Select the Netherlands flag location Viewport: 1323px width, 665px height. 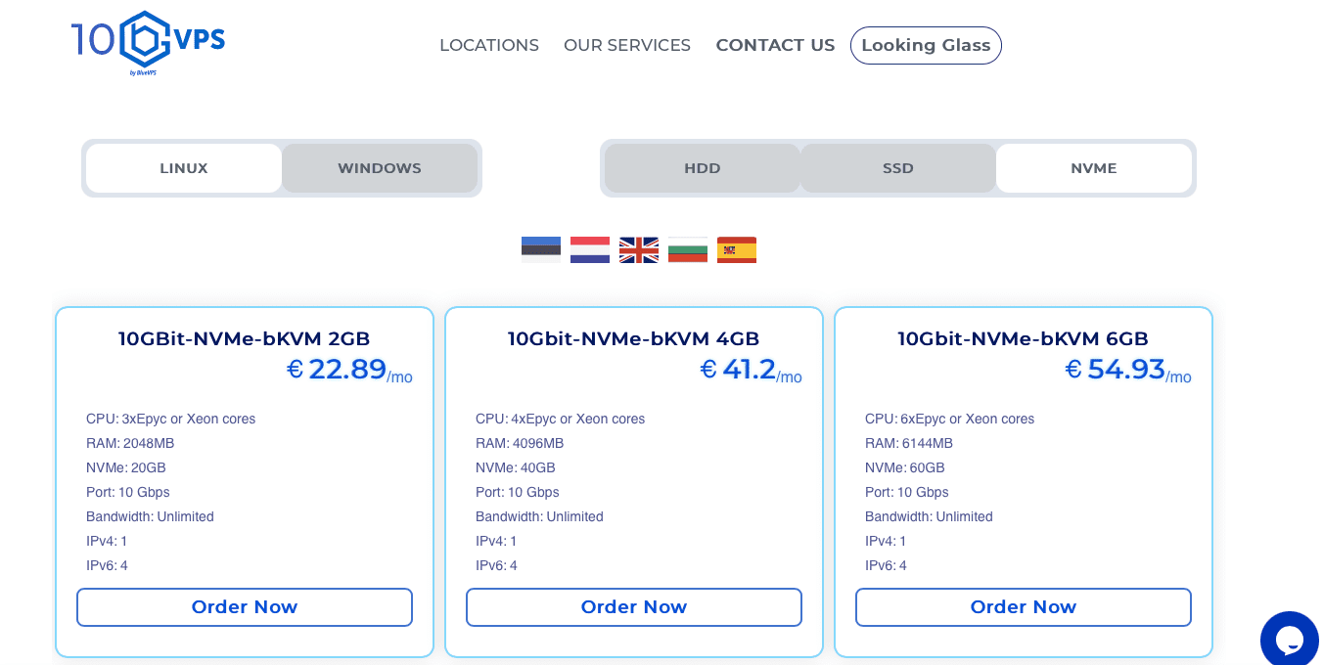click(x=590, y=250)
